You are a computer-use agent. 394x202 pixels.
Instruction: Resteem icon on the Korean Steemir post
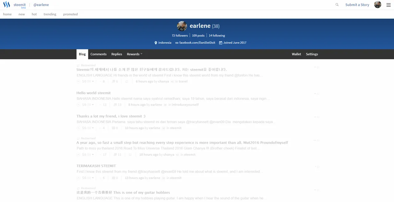127,81
